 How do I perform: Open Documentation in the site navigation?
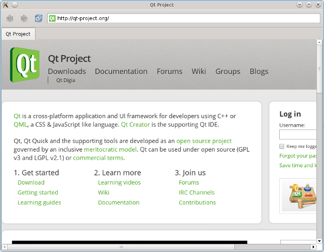click(x=121, y=71)
